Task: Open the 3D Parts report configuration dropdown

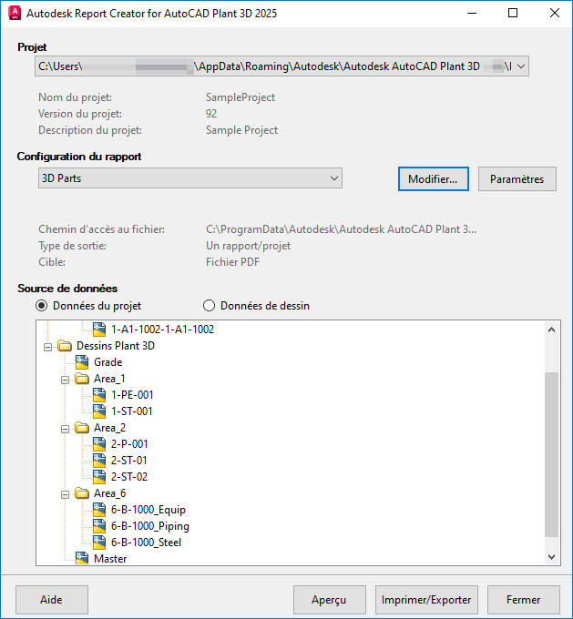Action: 334,178
